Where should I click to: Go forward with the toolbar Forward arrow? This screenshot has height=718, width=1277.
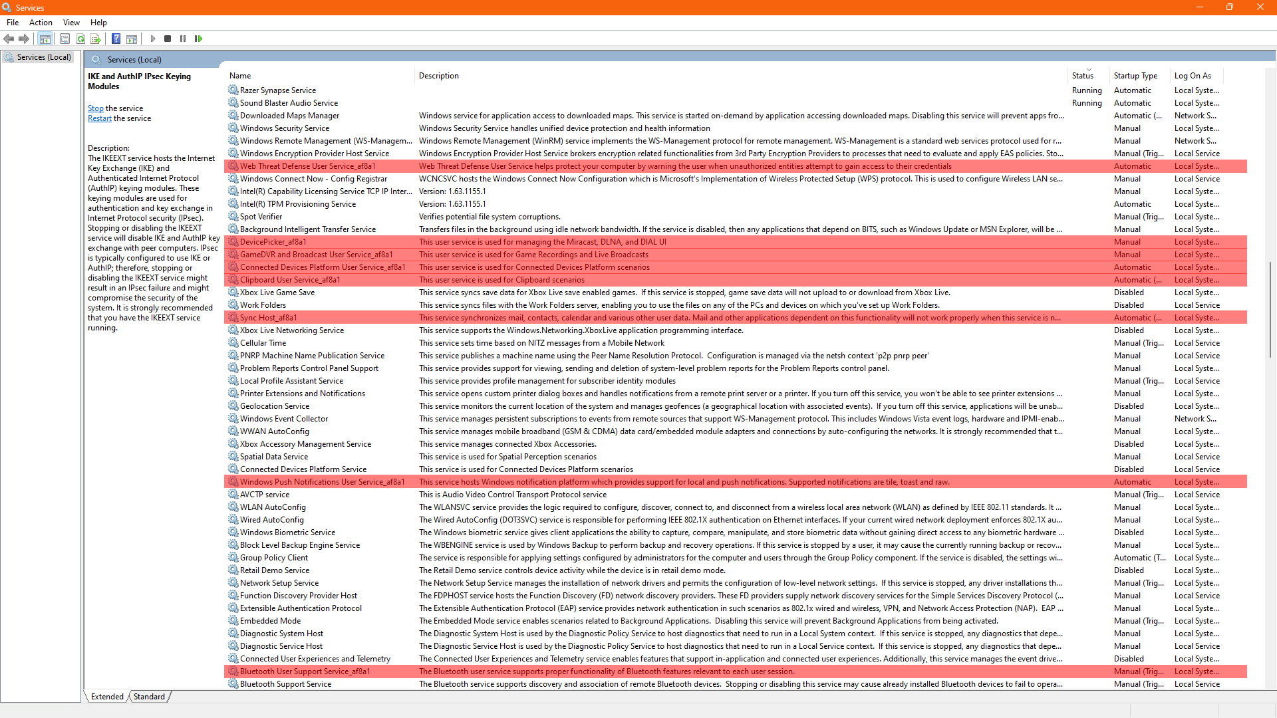(24, 39)
